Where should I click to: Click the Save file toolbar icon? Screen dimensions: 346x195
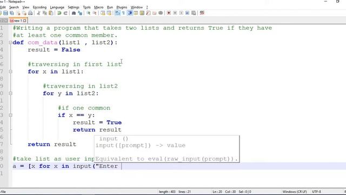pyautogui.click(x=5, y=13)
